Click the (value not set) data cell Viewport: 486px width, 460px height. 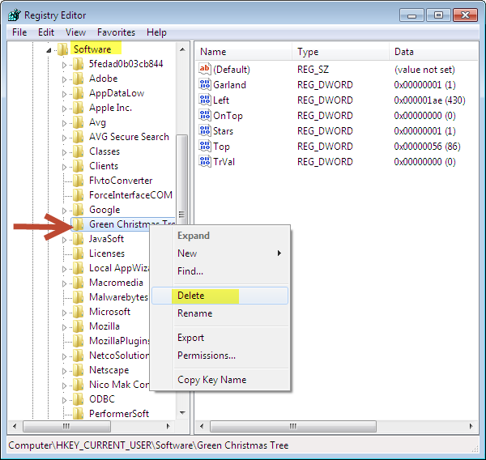(424, 70)
